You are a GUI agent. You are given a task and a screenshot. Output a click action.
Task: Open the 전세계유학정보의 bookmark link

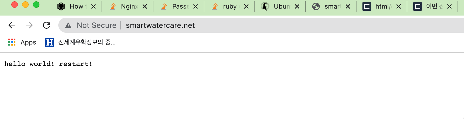tap(87, 42)
